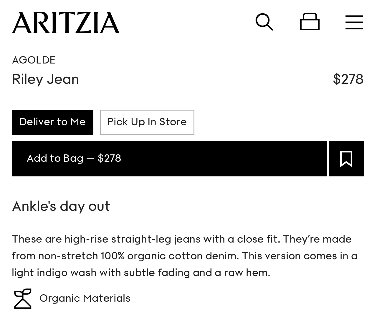
Task: Select the Deliver to Me option
Action: tap(52, 122)
